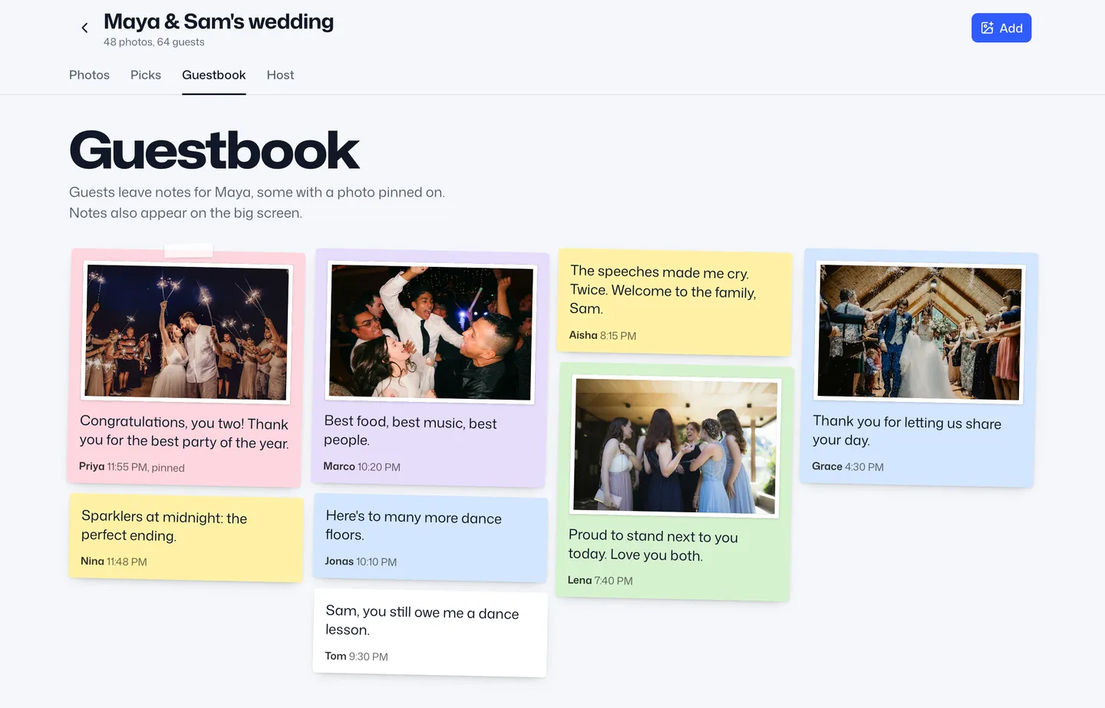
Task: Select Aisha's yellow note about the speeches
Action: point(675,302)
